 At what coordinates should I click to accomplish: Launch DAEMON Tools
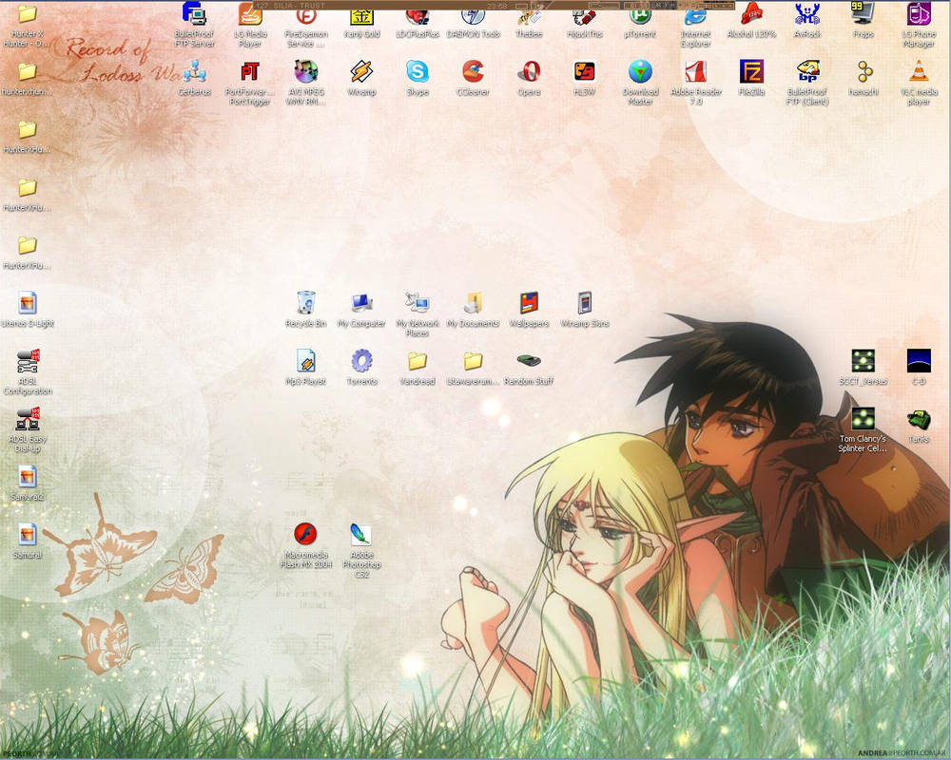473,13
